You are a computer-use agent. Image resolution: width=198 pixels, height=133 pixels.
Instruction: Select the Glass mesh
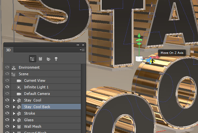(x=46, y=120)
